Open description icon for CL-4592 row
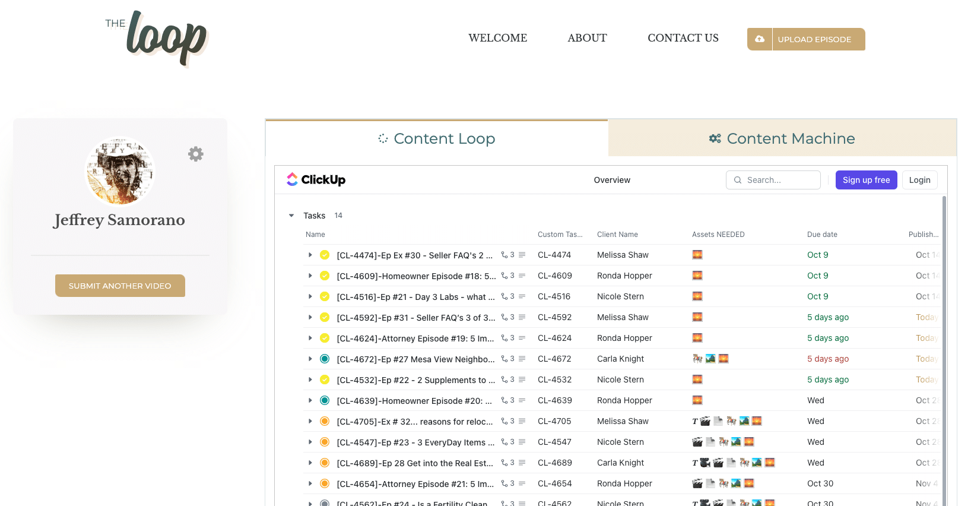This screenshot has width=971, height=506. 522,317
